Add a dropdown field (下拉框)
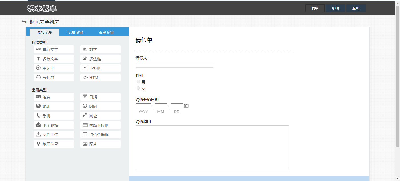This screenshot has height=181, width=400. pyautogui.click(x=100, y=68)
